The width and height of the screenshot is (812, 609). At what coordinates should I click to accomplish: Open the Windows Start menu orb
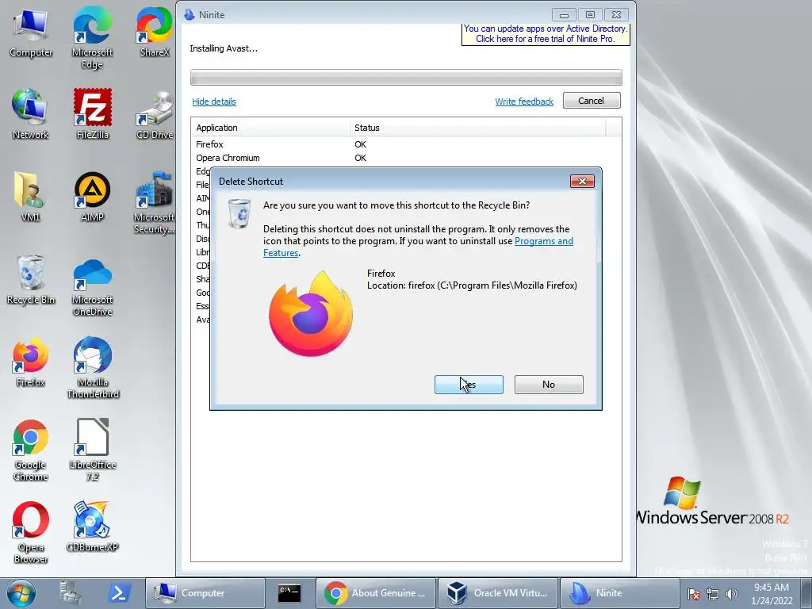click(21, 593)
